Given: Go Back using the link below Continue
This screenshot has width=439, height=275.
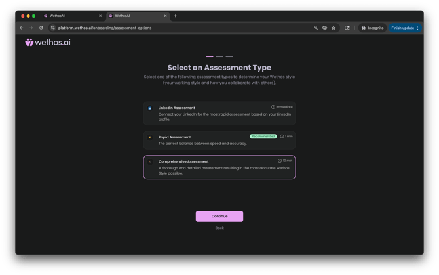Looking at the screenshot, I should click(220, 228).
